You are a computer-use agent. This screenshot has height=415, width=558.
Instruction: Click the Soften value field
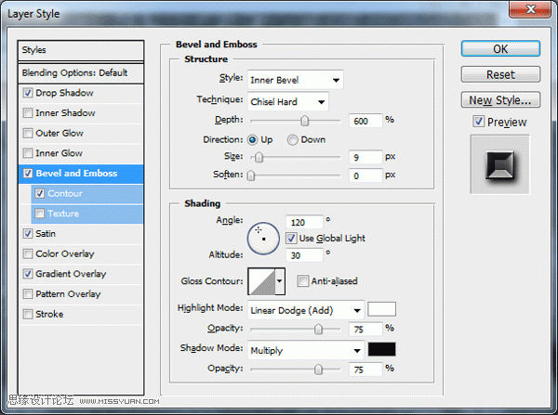pyautogui.click(x=365, y=175)
